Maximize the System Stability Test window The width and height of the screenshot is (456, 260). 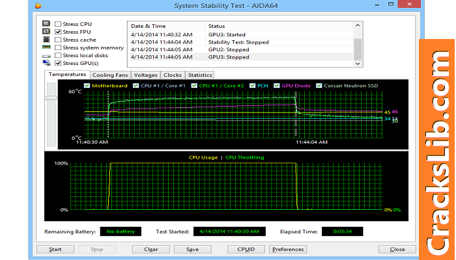click(391, 4)
